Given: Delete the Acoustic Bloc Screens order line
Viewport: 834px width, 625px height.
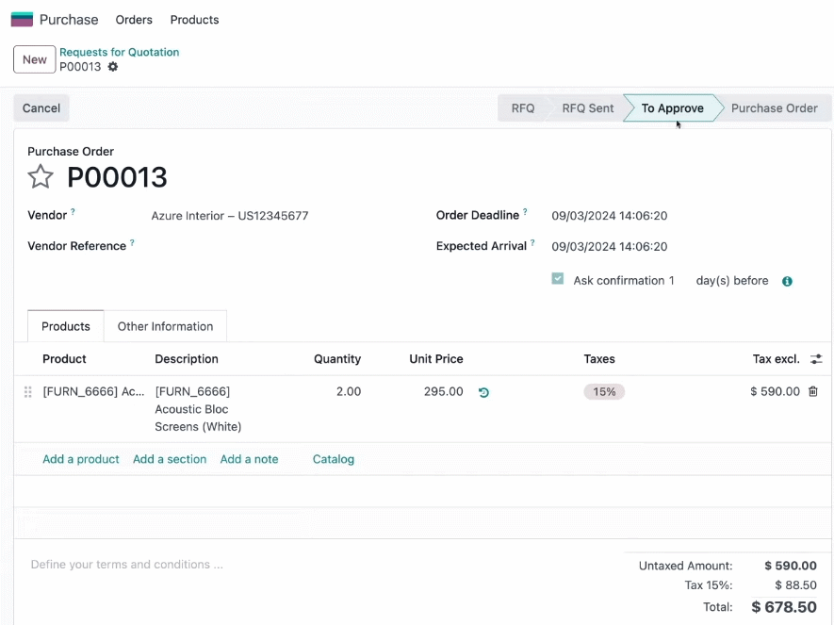Looking at the screenshot, I should (812, 391).
